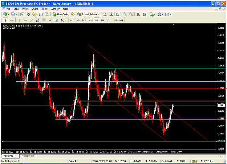
Task: Pick the trendline drawing tool
Action: pyautogui.click(x=32, y=20)
